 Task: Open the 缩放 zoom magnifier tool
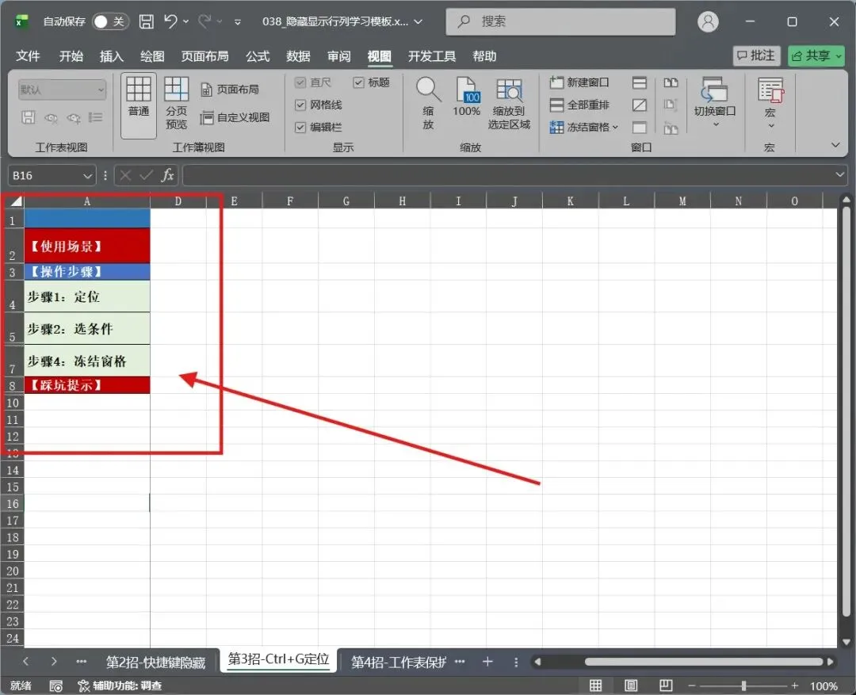coord(428,103)
